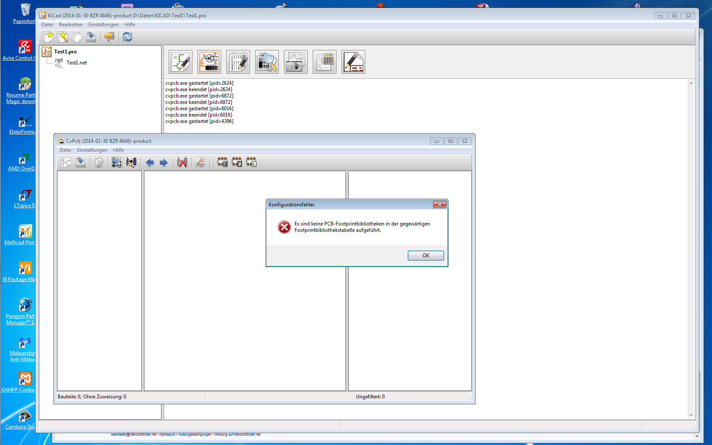The width and height of the screenshot is (712, 445).
Task: Click 'cvpcb.exe gestartet [pid=4396]' log line
Action: coord(199,121)
